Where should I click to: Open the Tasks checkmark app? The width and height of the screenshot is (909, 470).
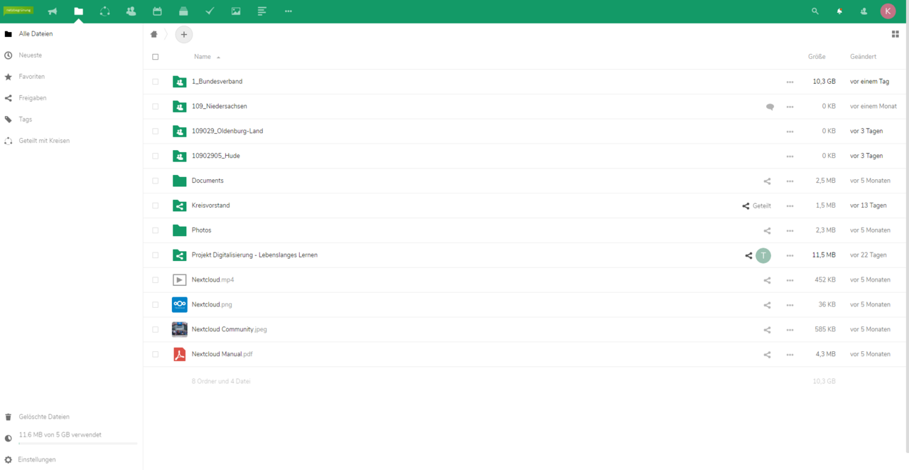(210, 11)
